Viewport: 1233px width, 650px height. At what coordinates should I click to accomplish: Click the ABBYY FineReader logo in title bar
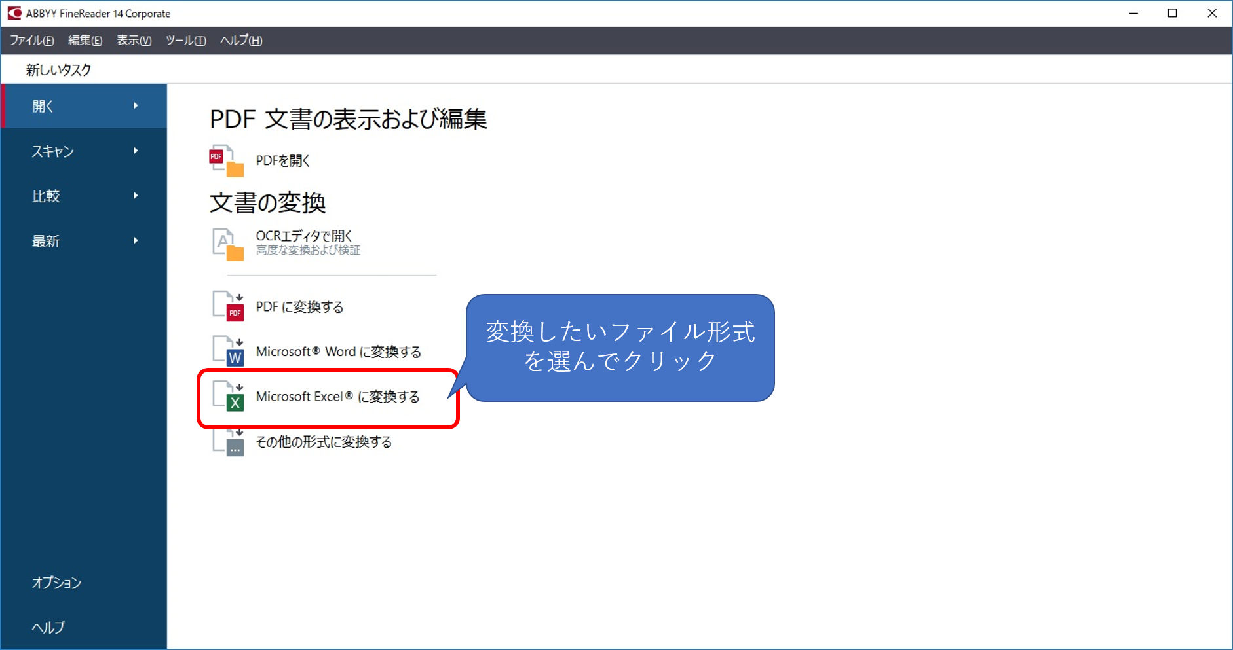[x=14, y=13]
